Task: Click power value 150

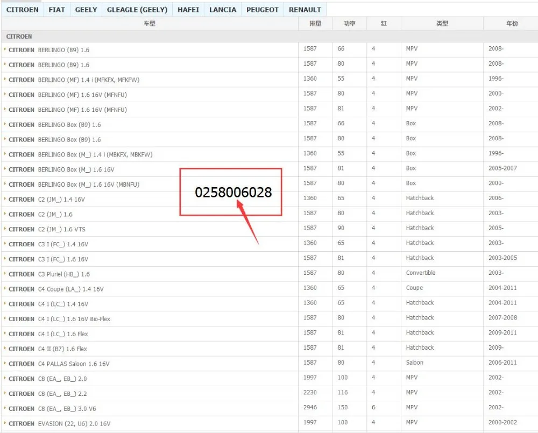Action: [x=342, y=407]
